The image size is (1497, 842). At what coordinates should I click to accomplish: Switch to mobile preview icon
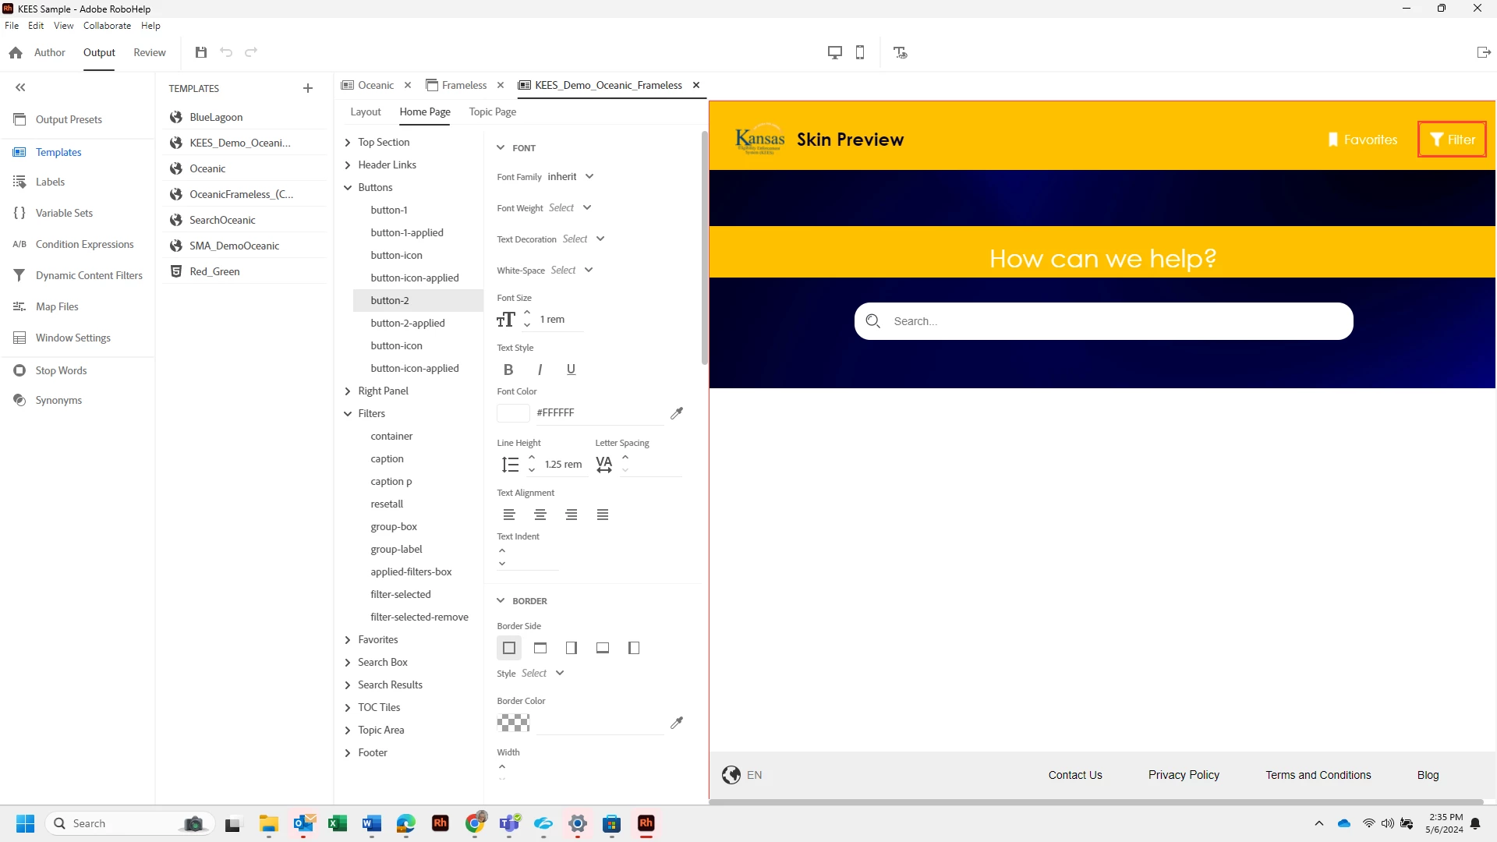point(860,52)
